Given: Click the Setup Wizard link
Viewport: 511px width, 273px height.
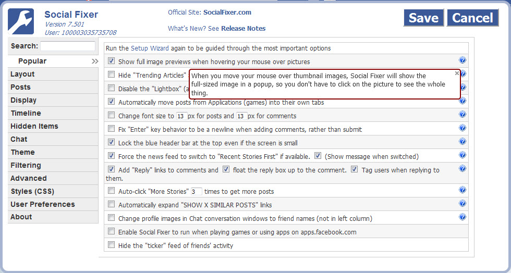Looking at the screenshot, I should (150, 48).
